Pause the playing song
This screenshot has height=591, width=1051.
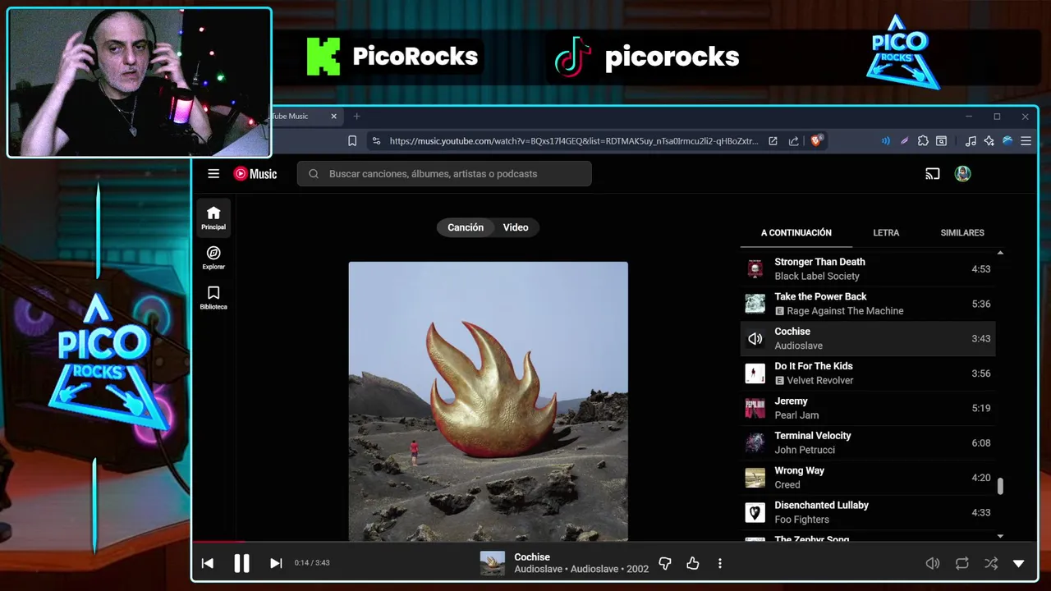[241, 563]
